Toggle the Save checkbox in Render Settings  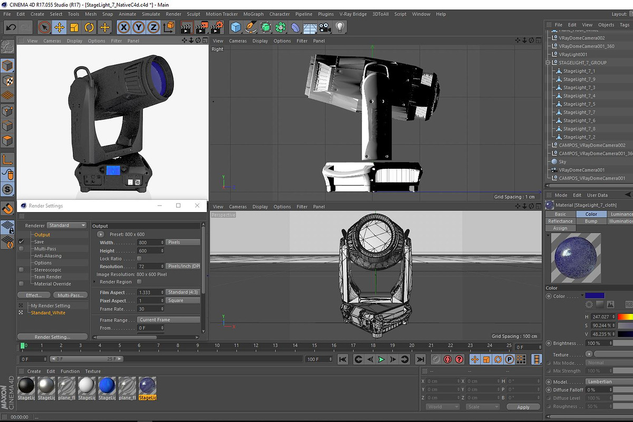[22, 242]
